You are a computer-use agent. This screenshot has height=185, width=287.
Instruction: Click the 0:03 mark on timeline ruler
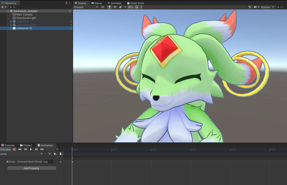pos(194,149)
